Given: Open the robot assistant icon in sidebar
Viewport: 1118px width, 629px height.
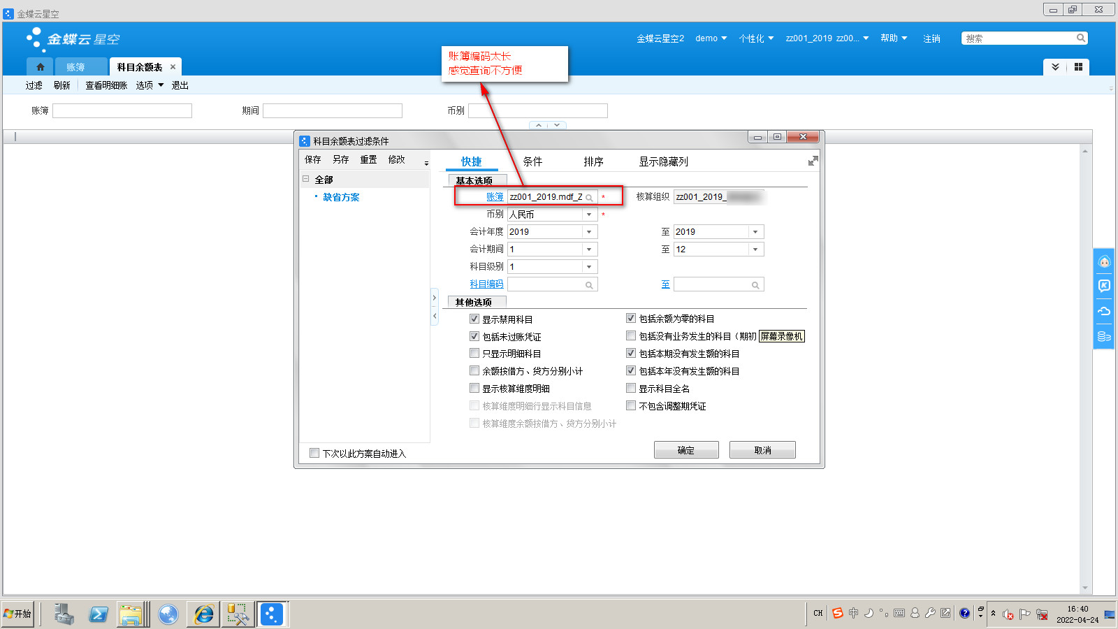Looking at the screenshot, I should (1104, 262).
